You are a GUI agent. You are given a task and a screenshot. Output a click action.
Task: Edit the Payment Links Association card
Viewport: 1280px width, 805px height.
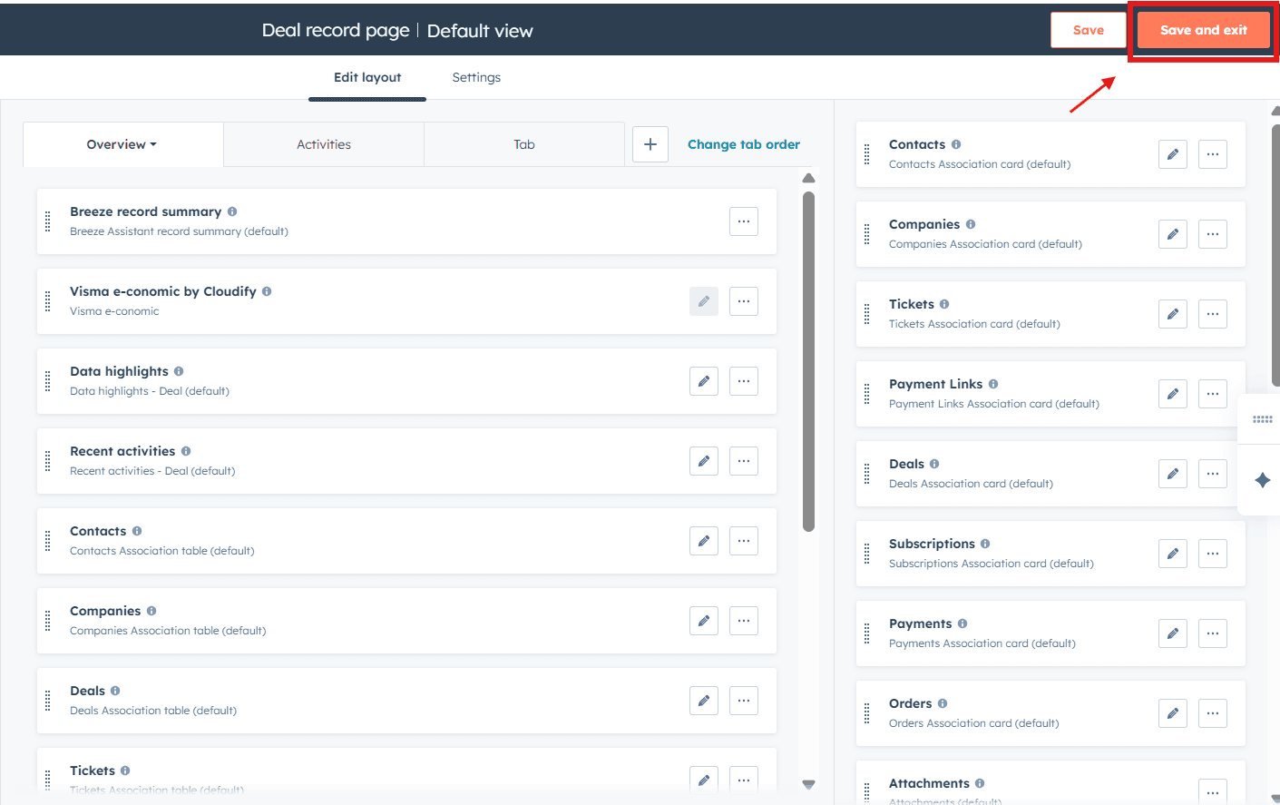pos(1172,393)
